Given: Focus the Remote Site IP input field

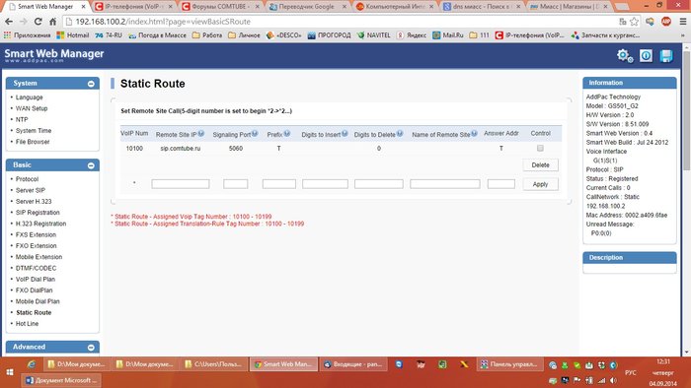Looking at the screenshot, I should point(181,184).
